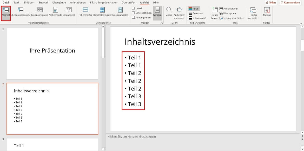Click the notes field to add notes
Viewport: 304px width, 151px height.
point(132,136)
